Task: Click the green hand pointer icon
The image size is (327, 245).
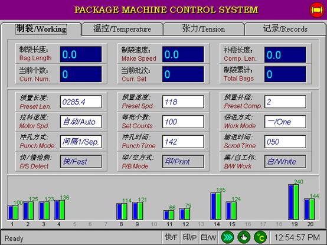Action: click(x=244, y=237)
